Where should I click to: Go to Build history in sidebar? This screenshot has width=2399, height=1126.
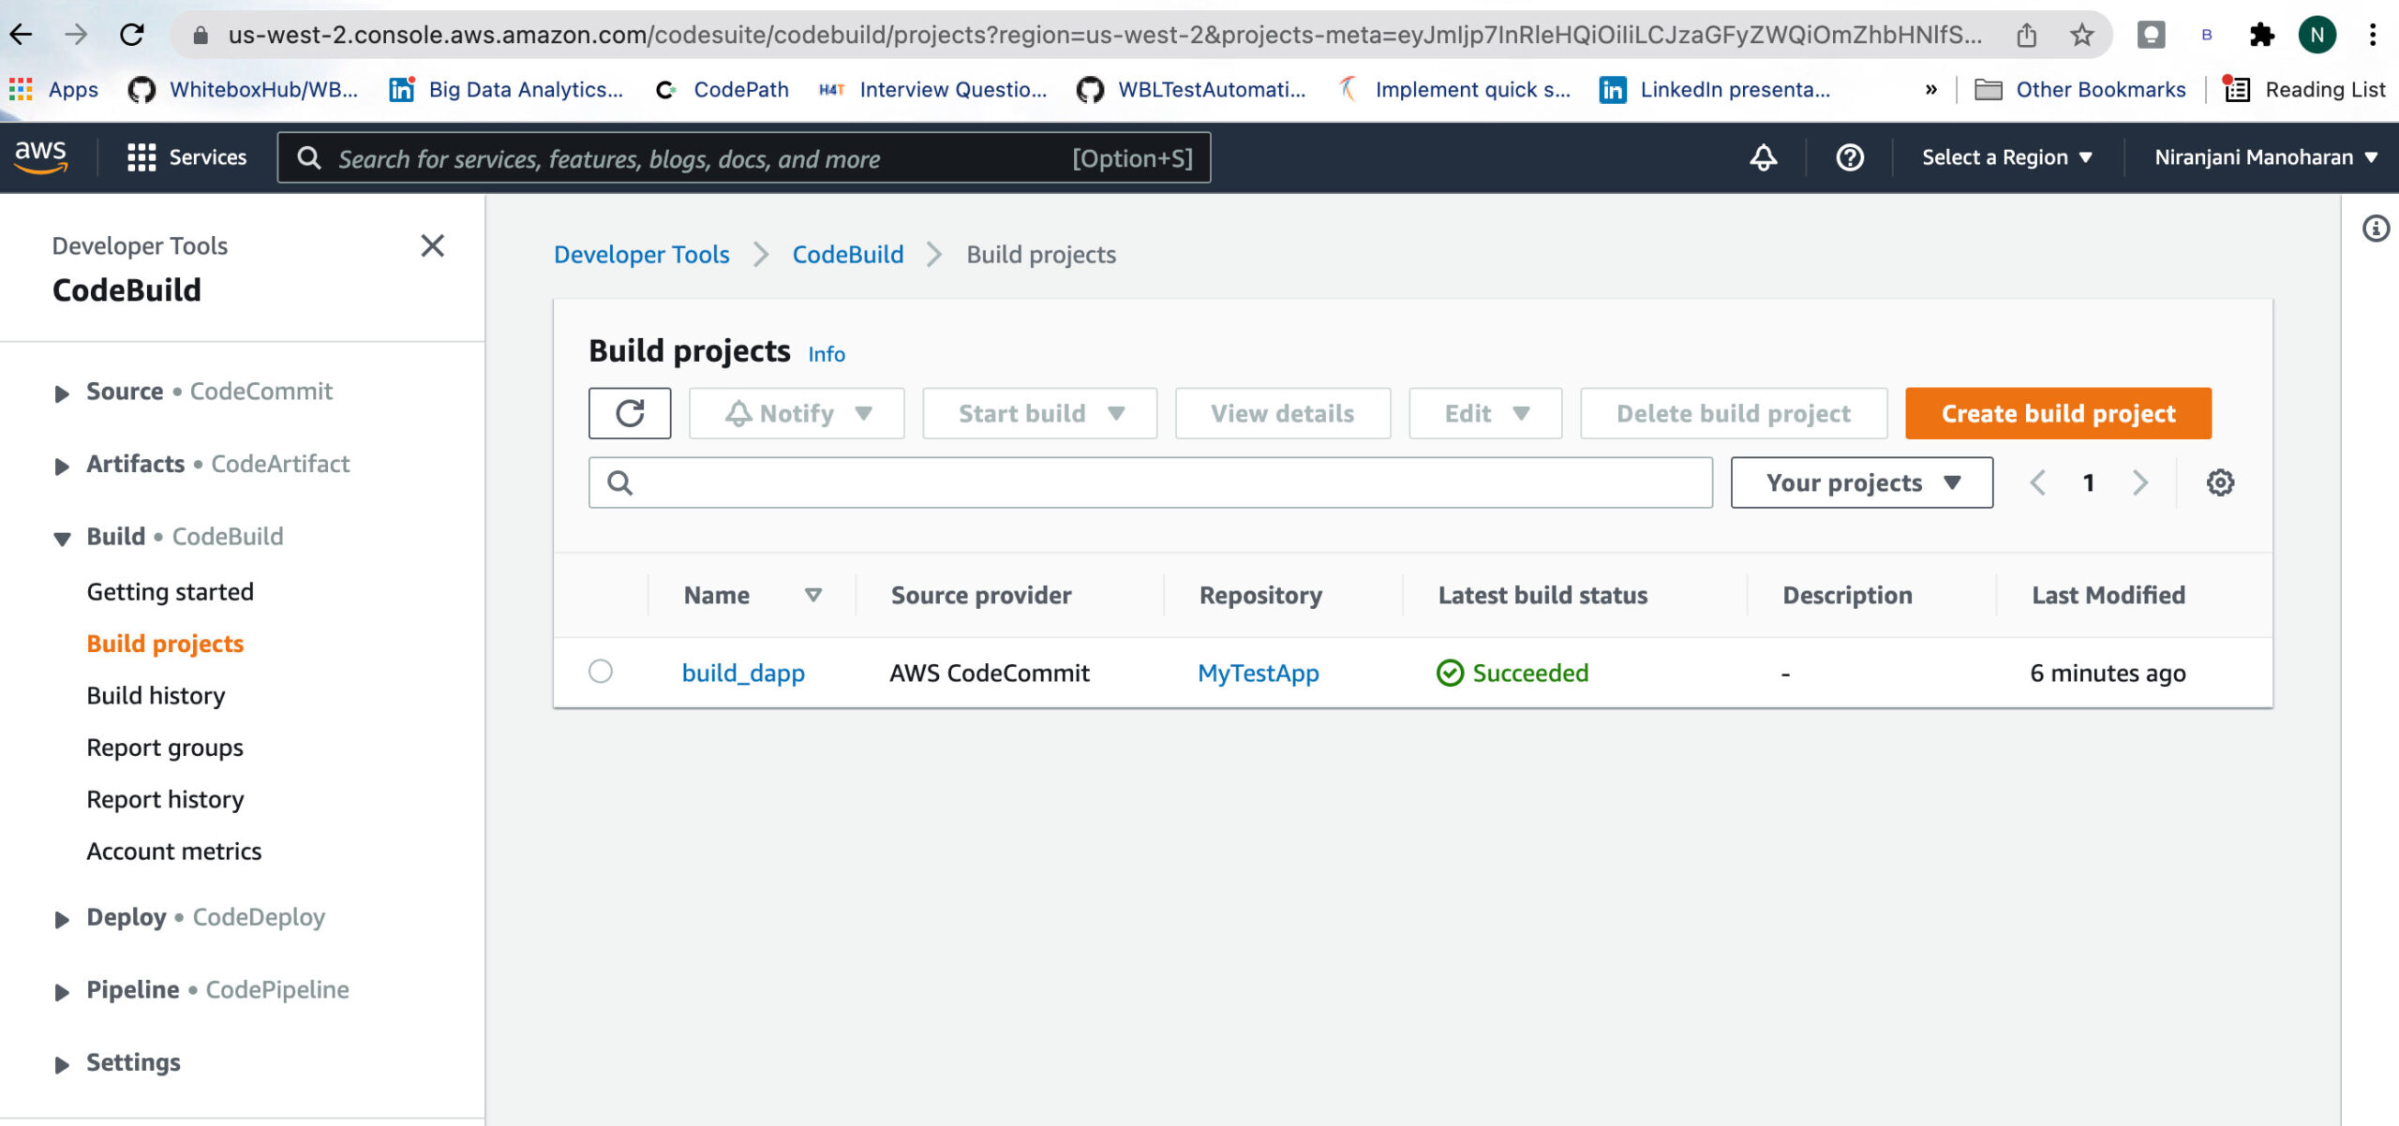[x=156, y=695]
